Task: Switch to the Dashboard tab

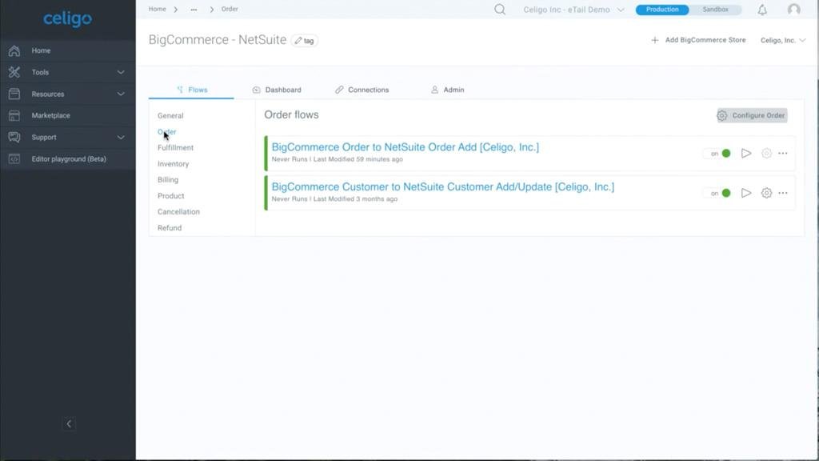Action: (x=277, y=90)
